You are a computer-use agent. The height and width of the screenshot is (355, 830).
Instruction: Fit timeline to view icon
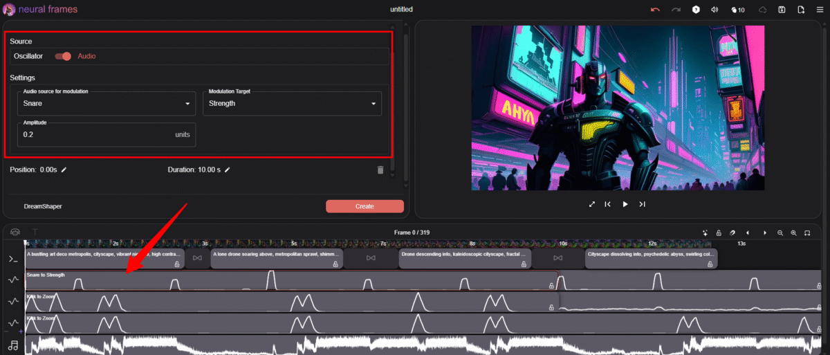click(807, 233)
